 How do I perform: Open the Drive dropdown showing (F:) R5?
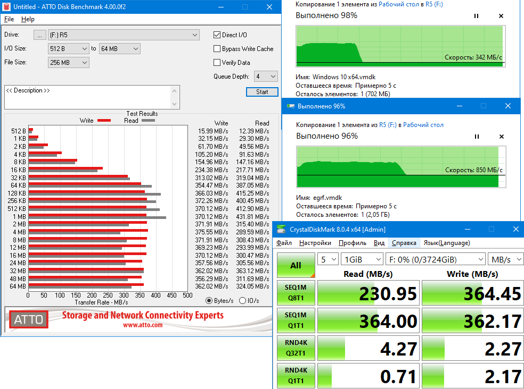pyautogui.click(x=124, y=35)
